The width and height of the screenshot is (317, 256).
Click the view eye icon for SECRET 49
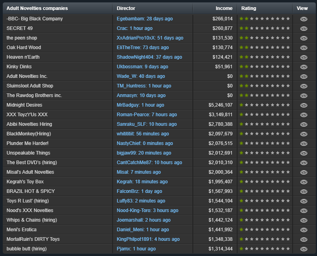coord(303,28)
